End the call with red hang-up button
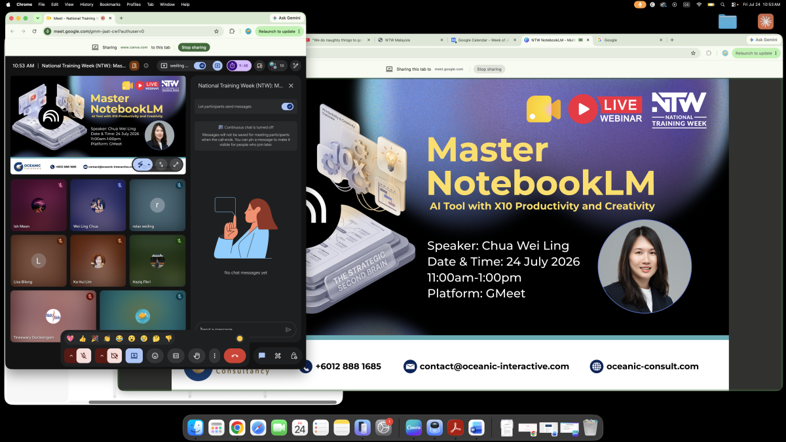 234,356
